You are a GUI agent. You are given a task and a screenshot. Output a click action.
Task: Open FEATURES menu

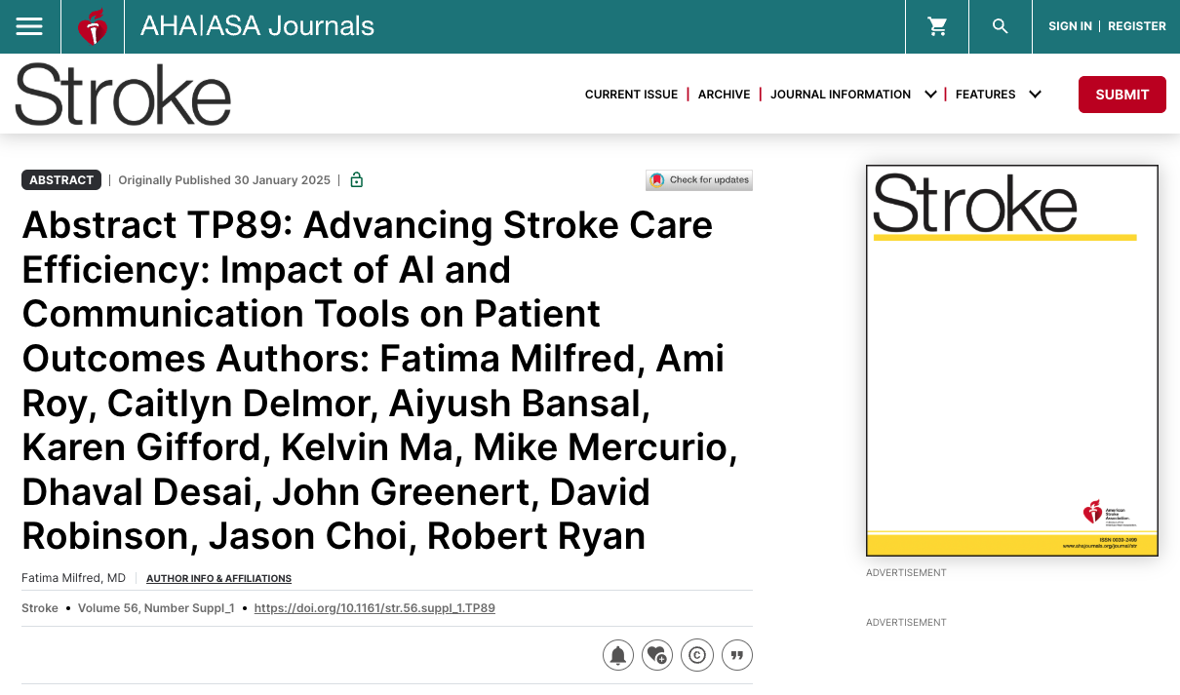point(985,95)
